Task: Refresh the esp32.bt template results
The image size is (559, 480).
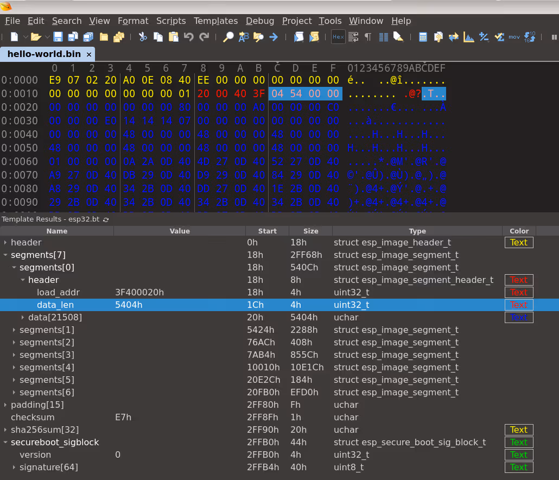Action: pyautogui.click(x=106, y=219)
